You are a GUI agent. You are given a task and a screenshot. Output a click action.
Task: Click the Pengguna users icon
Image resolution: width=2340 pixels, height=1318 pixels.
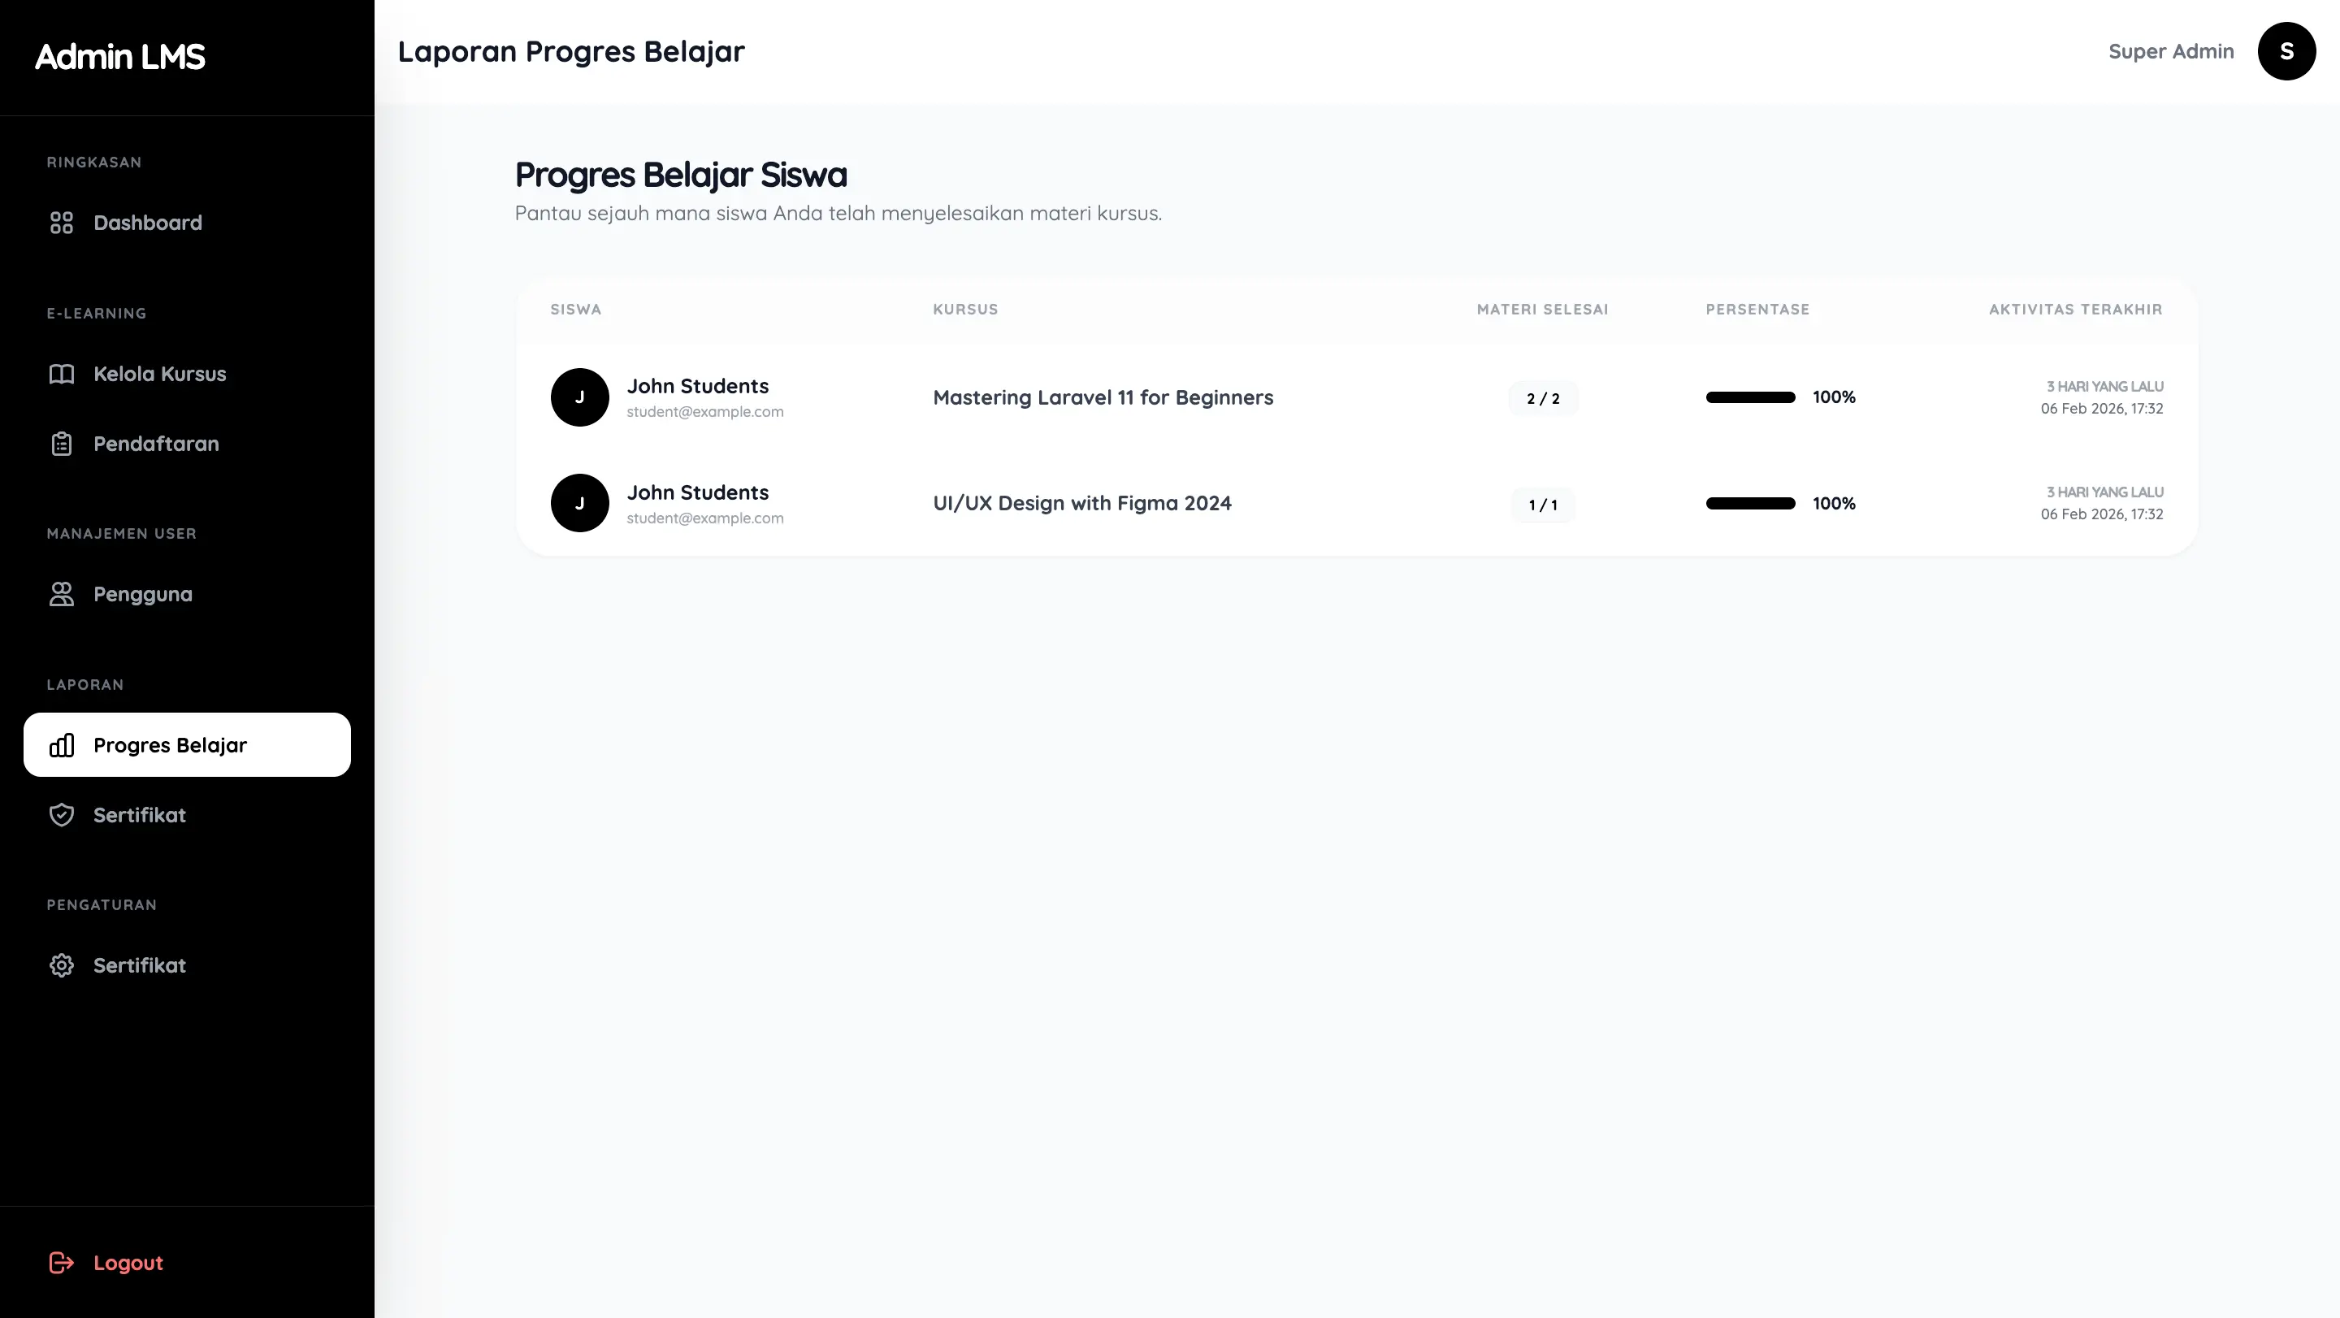[61, 594]
